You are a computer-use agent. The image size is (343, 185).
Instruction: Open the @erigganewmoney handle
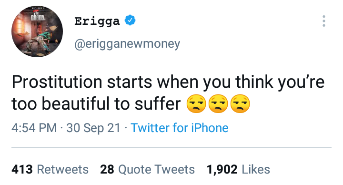point(127,44)
